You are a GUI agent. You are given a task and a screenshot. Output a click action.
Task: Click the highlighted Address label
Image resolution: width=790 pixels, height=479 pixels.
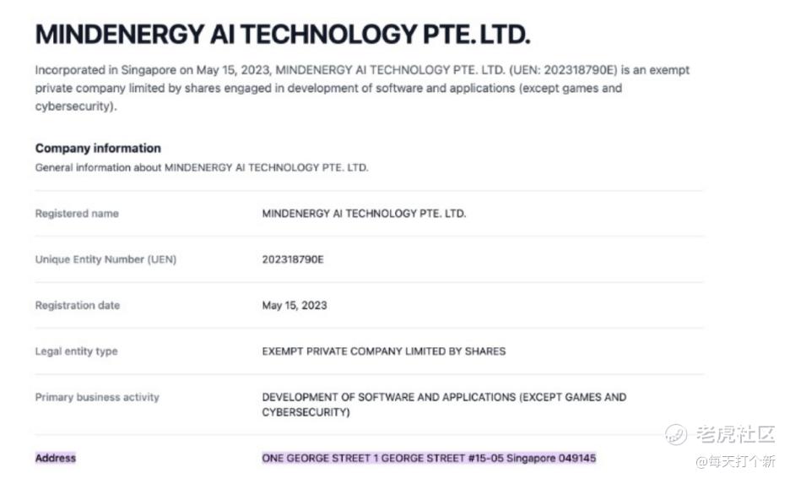[56, 458]
